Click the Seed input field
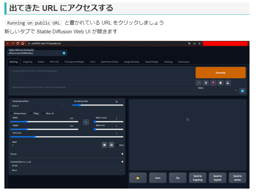 pyautogui.click(x=55, y=145)
